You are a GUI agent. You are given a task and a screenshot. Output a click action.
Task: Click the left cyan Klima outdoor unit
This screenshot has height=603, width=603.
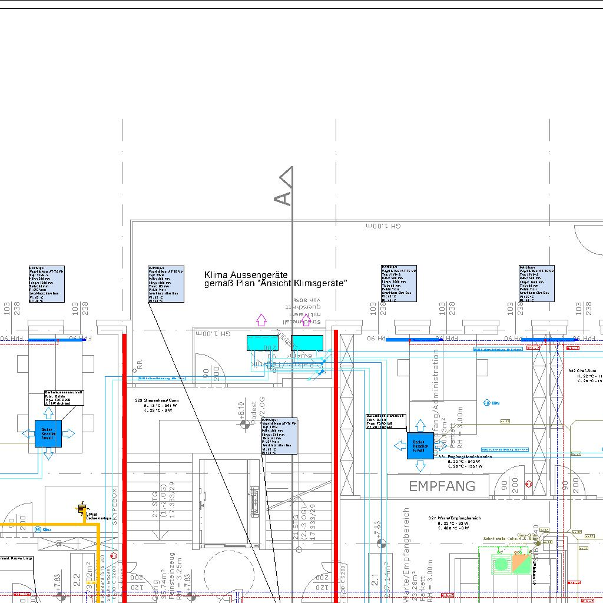263,343
